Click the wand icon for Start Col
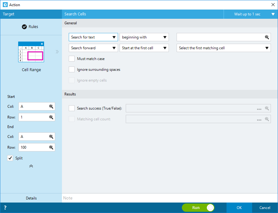 (51, 107)
